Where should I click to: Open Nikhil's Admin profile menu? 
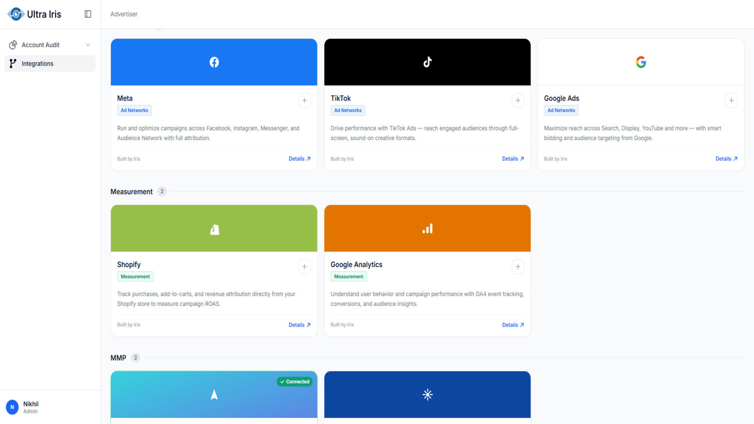50,407
